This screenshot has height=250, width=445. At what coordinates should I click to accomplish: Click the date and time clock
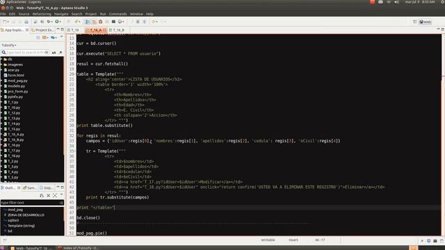pos(420,2)
